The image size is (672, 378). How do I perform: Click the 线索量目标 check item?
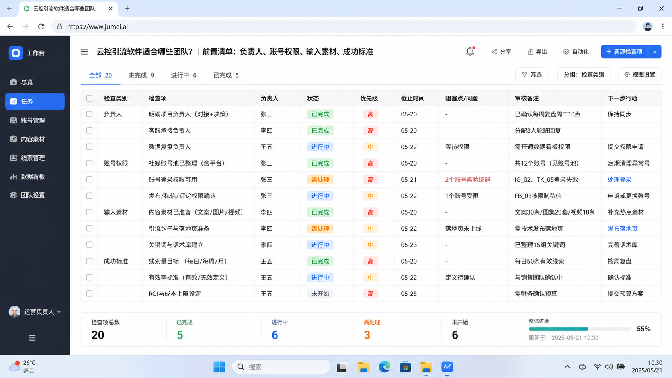188,261
